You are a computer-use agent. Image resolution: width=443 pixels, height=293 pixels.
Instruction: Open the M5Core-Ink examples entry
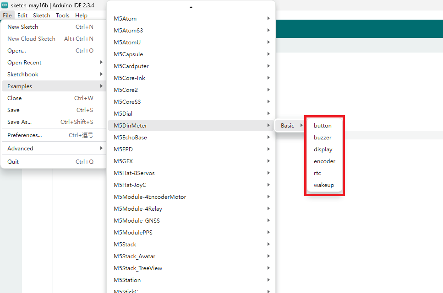[191, 78]
